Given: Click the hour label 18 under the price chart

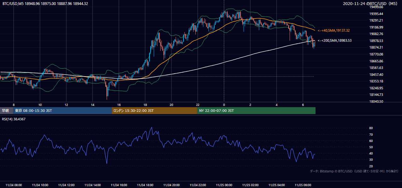Looking at the screenshot, I should point(145,105).
